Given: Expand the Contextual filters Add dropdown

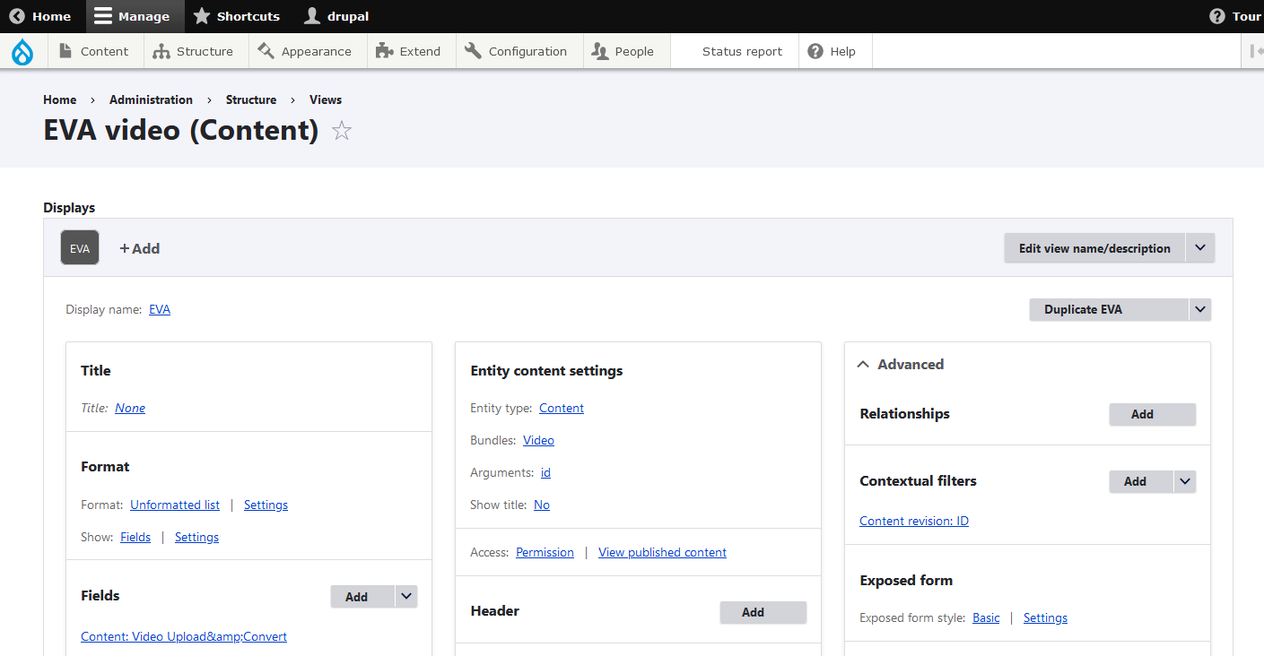Looking at the screenshot, I should click(1185, 481).
